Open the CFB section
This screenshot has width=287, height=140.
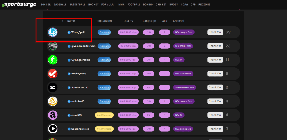[x=193, y=4]
